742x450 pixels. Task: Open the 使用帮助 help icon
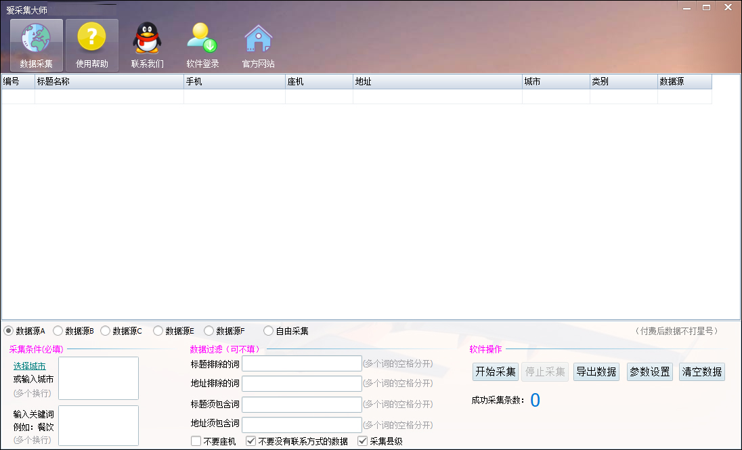(x=91, y=44)
